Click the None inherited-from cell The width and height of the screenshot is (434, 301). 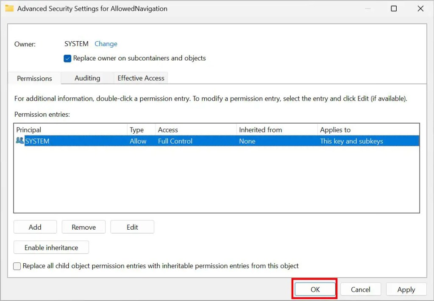[247, 141]
